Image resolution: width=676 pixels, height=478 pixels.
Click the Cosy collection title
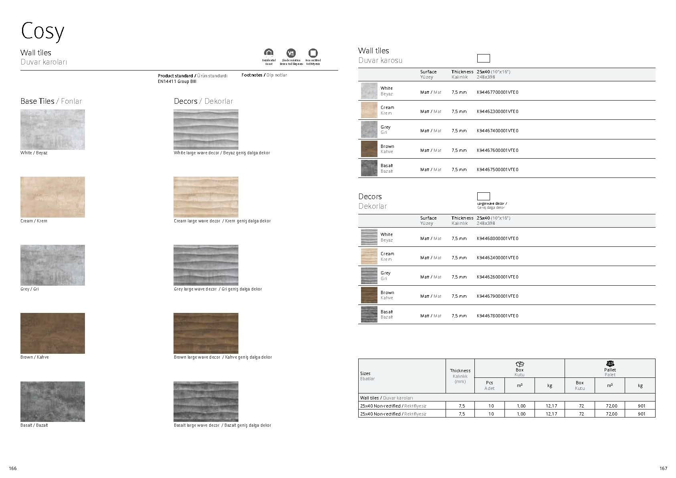[x=42, y=31]
